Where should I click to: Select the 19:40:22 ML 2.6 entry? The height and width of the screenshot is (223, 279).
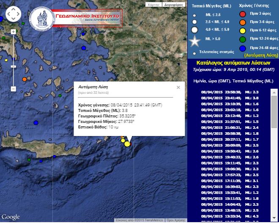230,157
